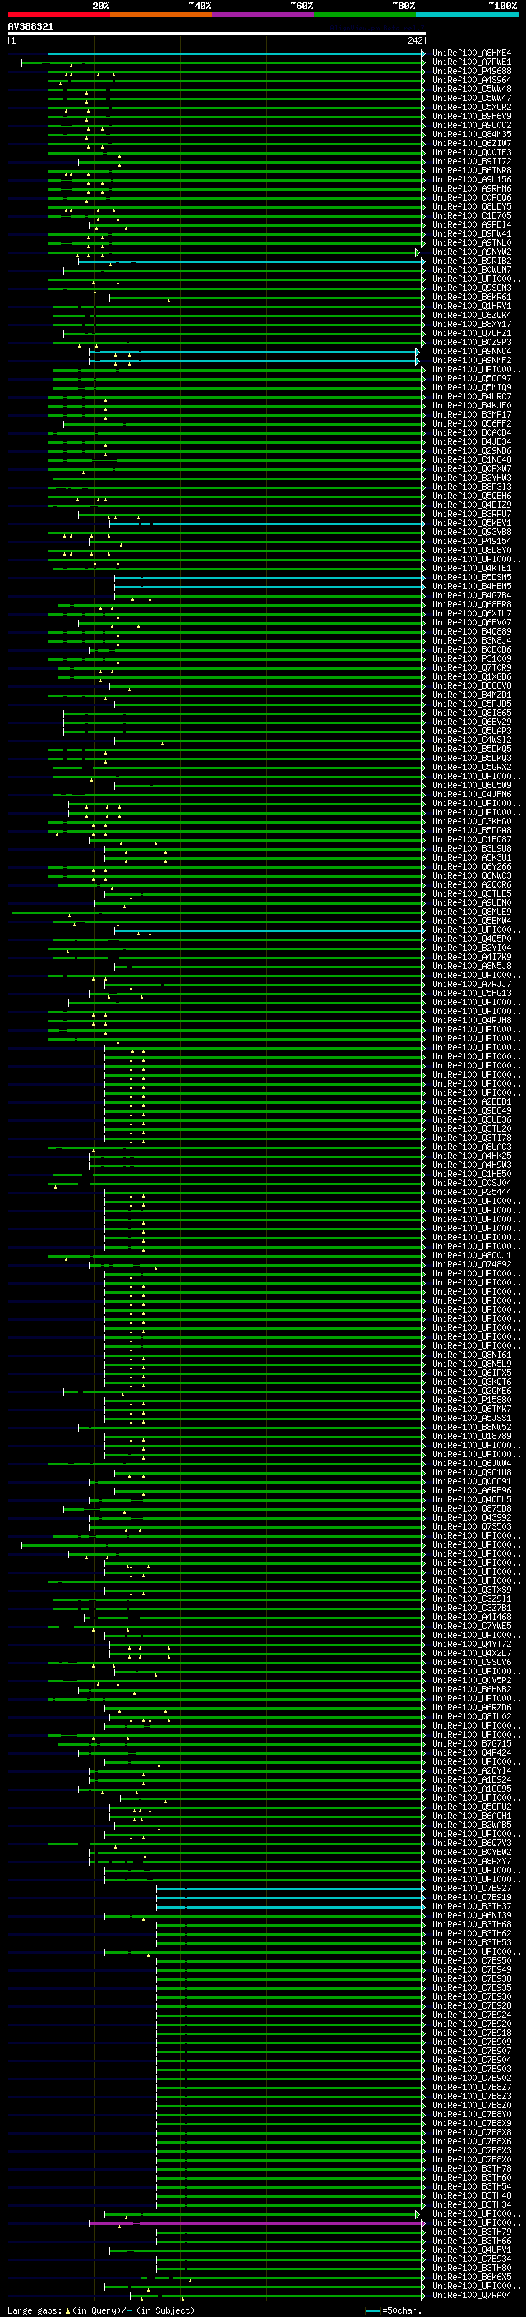
Task: Click label UniRef100_C7E919
Action: click(471, 1897)
